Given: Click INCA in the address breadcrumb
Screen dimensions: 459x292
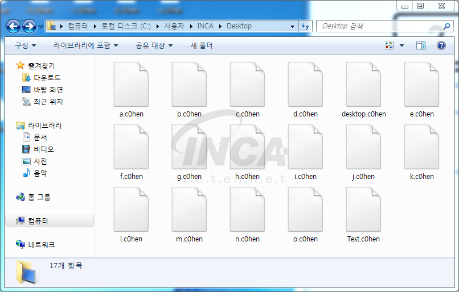Looking at the screenshot, I should coord(205,26).
